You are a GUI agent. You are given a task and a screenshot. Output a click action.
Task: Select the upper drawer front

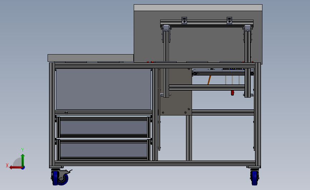[x=104, y=128]
